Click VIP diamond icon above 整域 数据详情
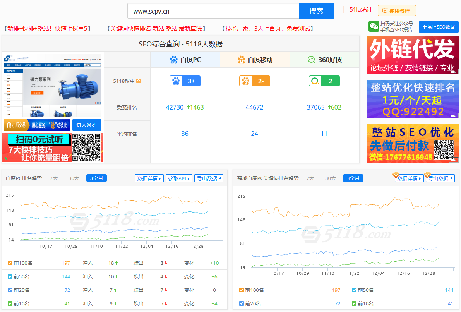461x312 pixels. pyautogui.click(x=396, y=175)
